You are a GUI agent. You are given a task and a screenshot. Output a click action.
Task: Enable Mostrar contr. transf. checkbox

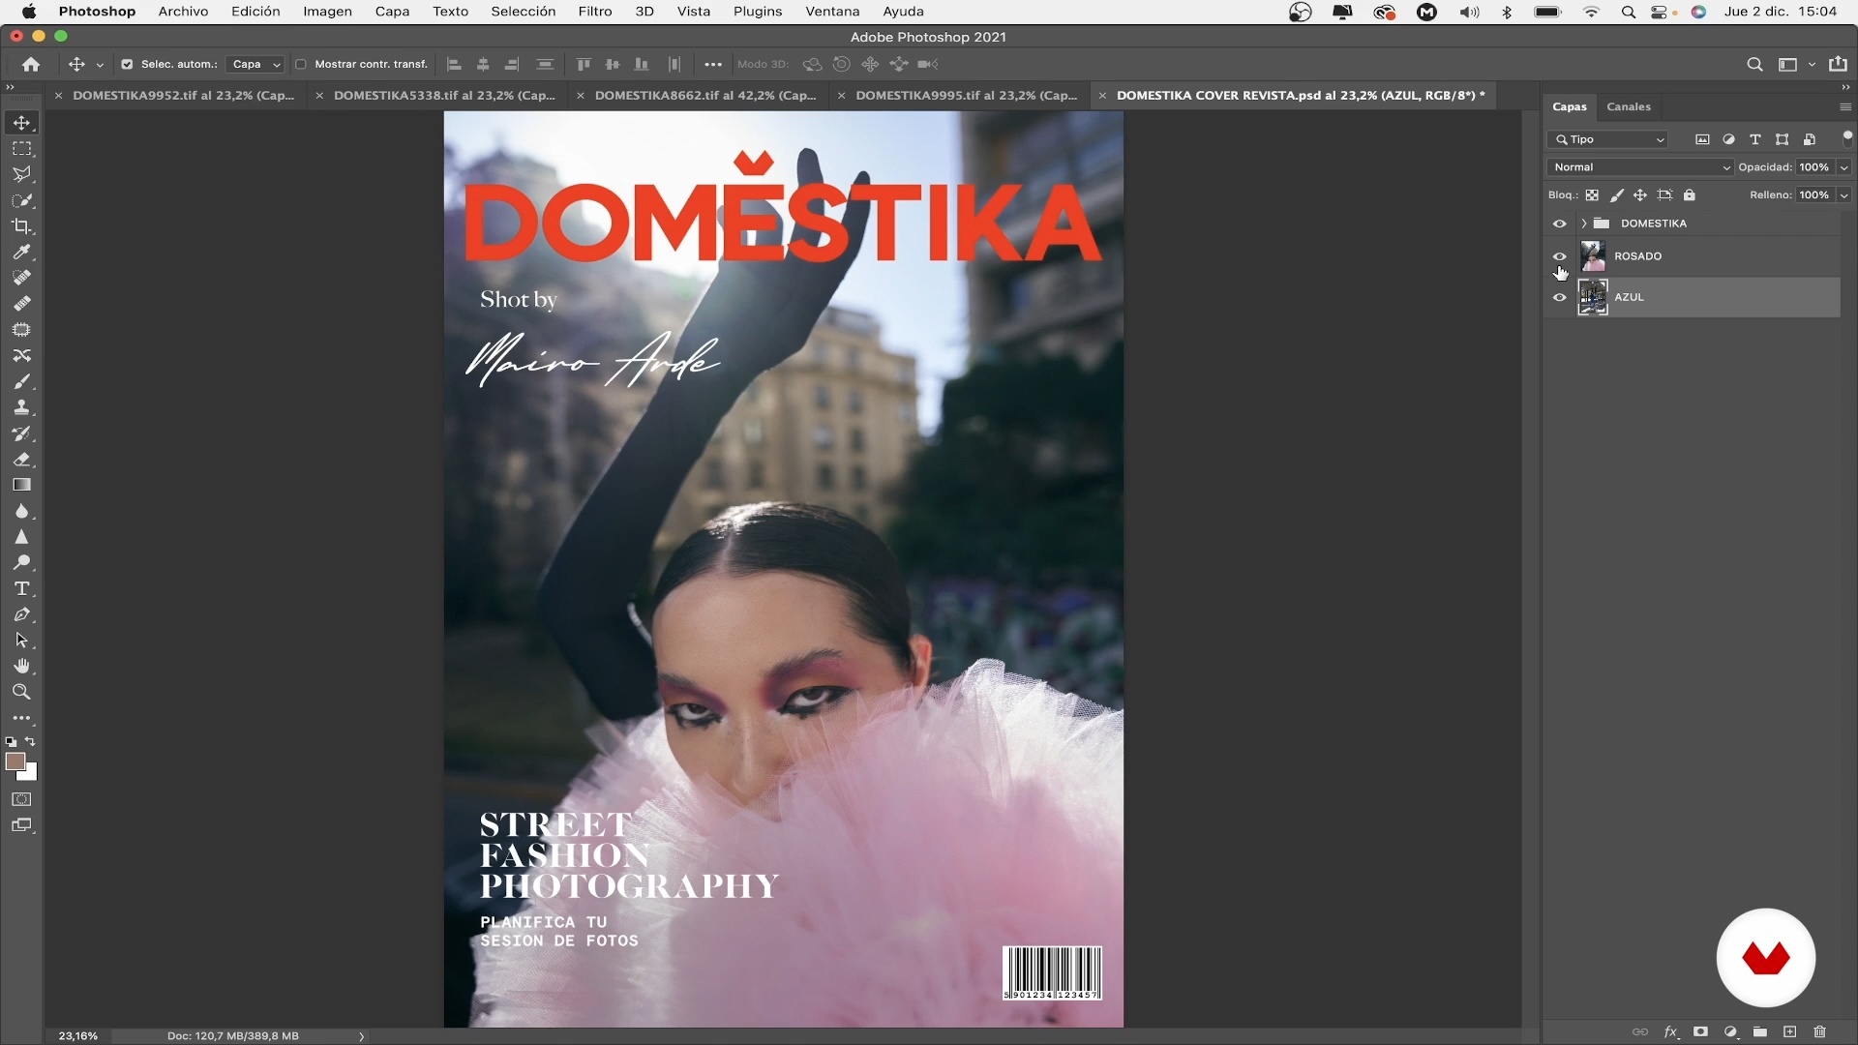click(x=300, y=64)
